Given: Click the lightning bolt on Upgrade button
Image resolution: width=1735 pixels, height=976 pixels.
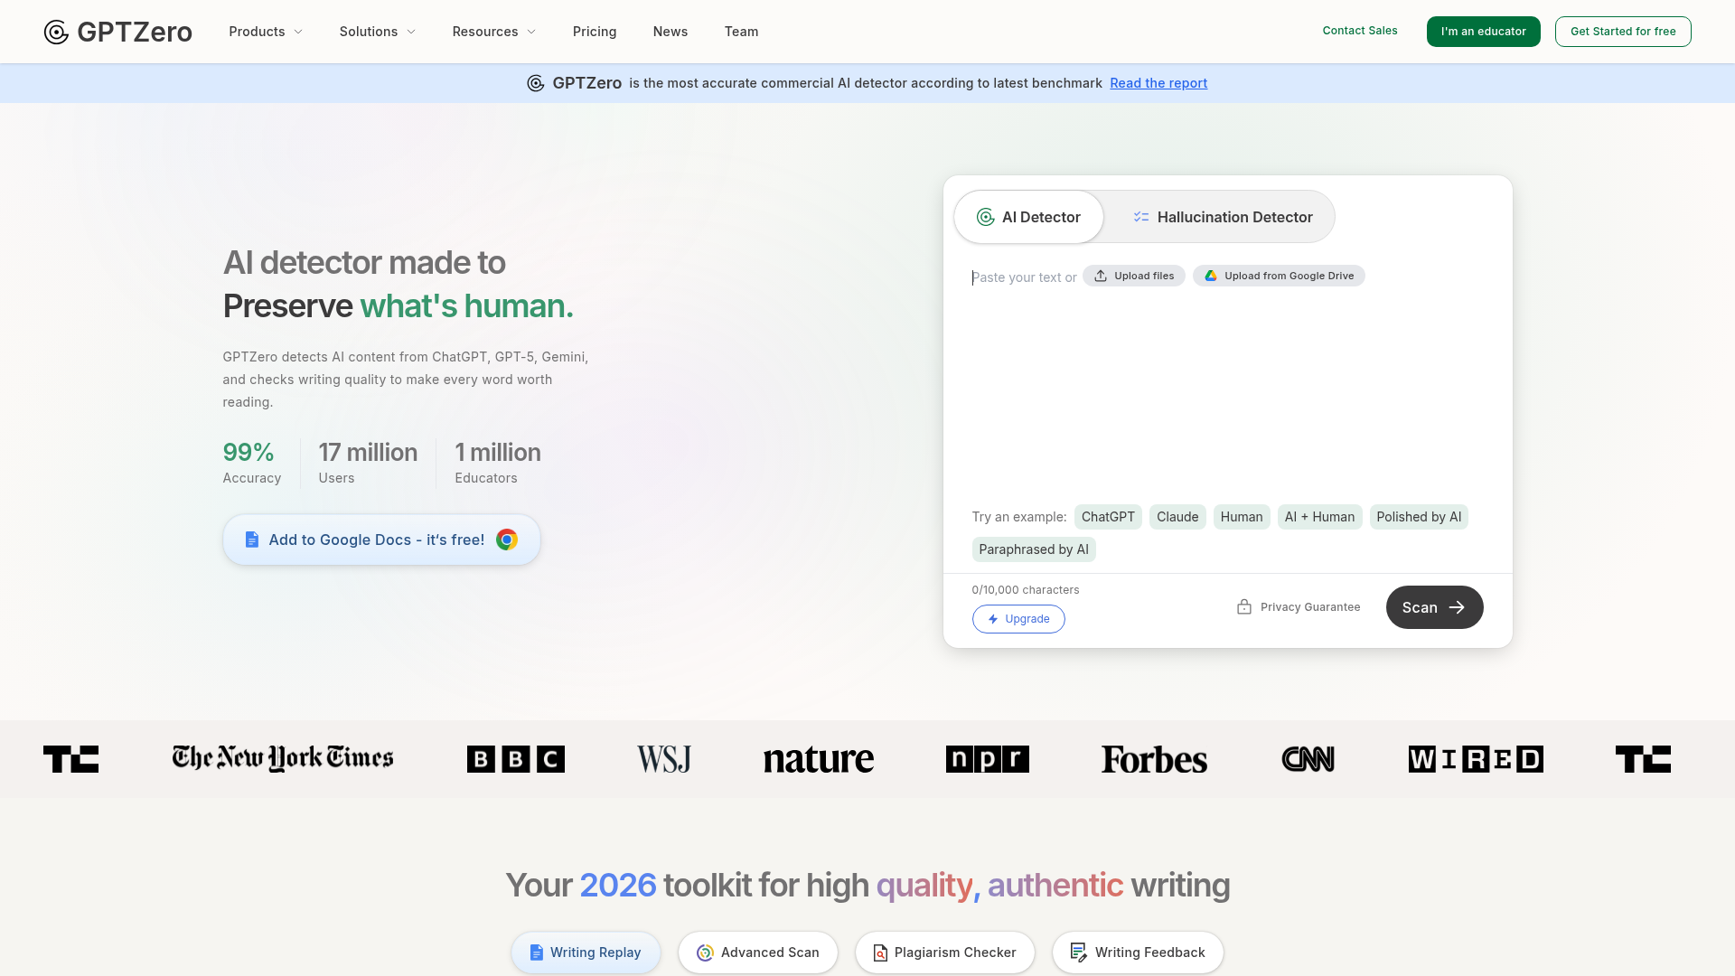Looking at the screenshot, I should (992, 619).
